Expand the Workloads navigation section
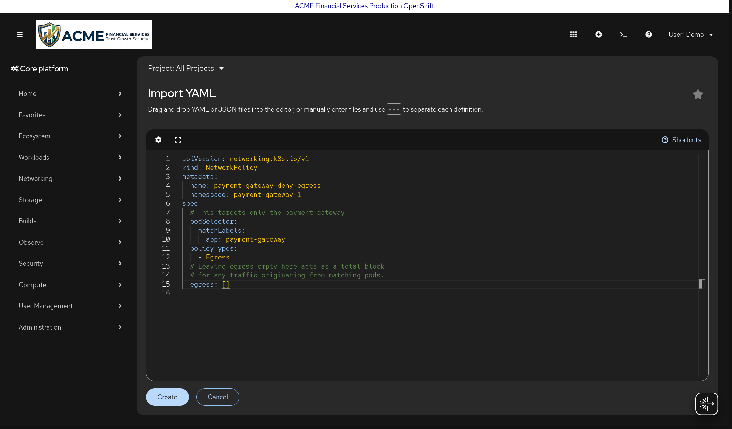Screen dimensions: 732x429 click(x=70, y=158)
